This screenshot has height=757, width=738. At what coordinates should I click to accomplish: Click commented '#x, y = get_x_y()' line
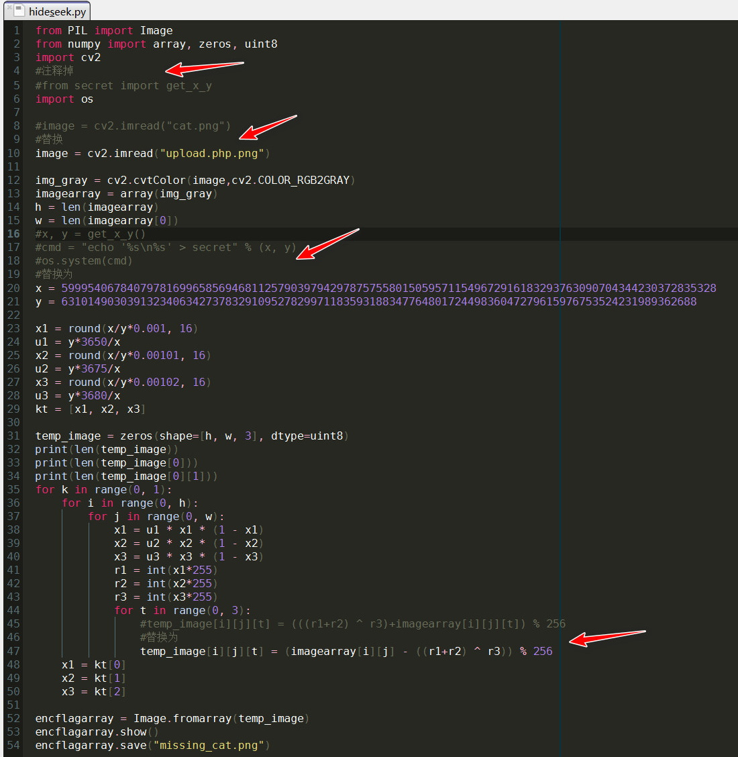point(91,234)
